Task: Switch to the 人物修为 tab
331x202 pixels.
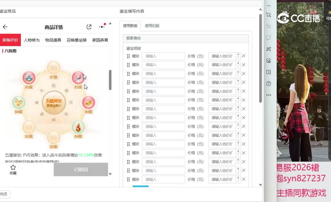Action: pos(32,40)
